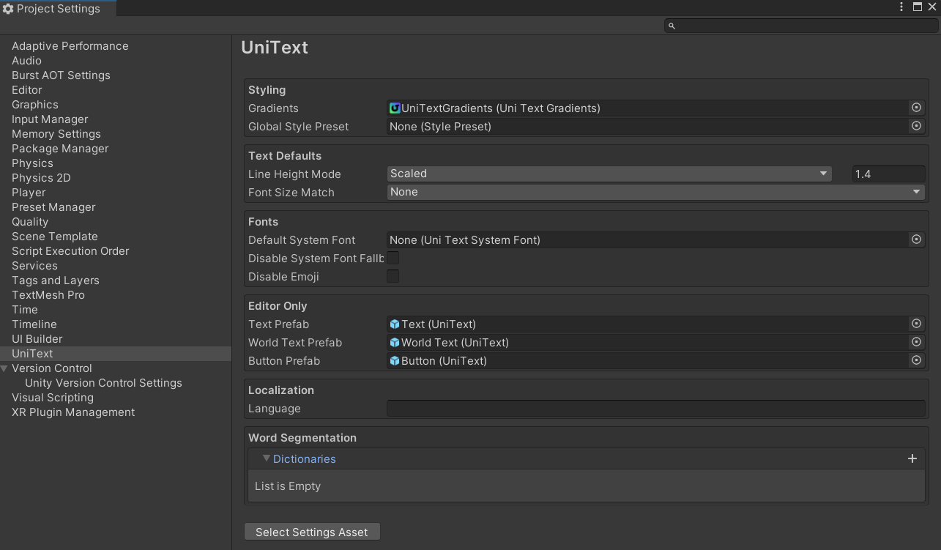The image size is (941, 550).
Task: Maximize the Project Settings window
Action: point(918,7)
